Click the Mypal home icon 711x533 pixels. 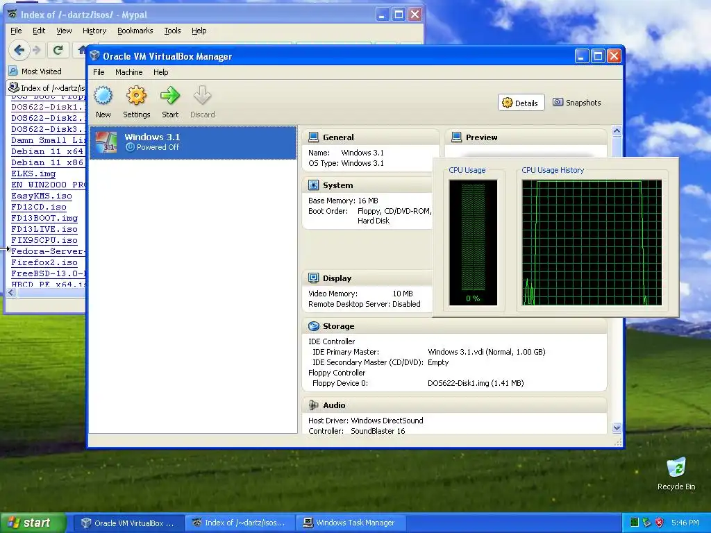click(x=82, y=50)
